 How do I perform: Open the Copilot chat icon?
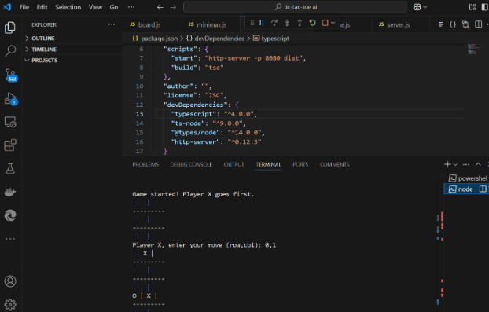pos(417,7)
